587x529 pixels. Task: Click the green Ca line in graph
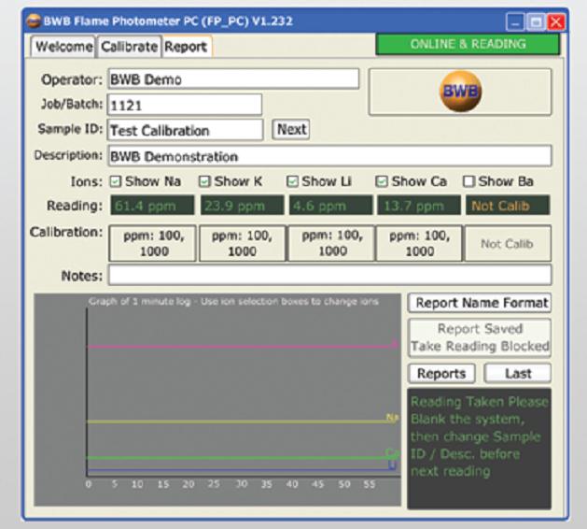click(240, 458)
